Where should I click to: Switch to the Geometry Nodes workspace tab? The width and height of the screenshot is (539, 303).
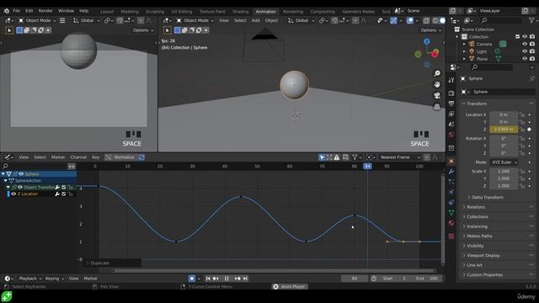tap(358, 11)
